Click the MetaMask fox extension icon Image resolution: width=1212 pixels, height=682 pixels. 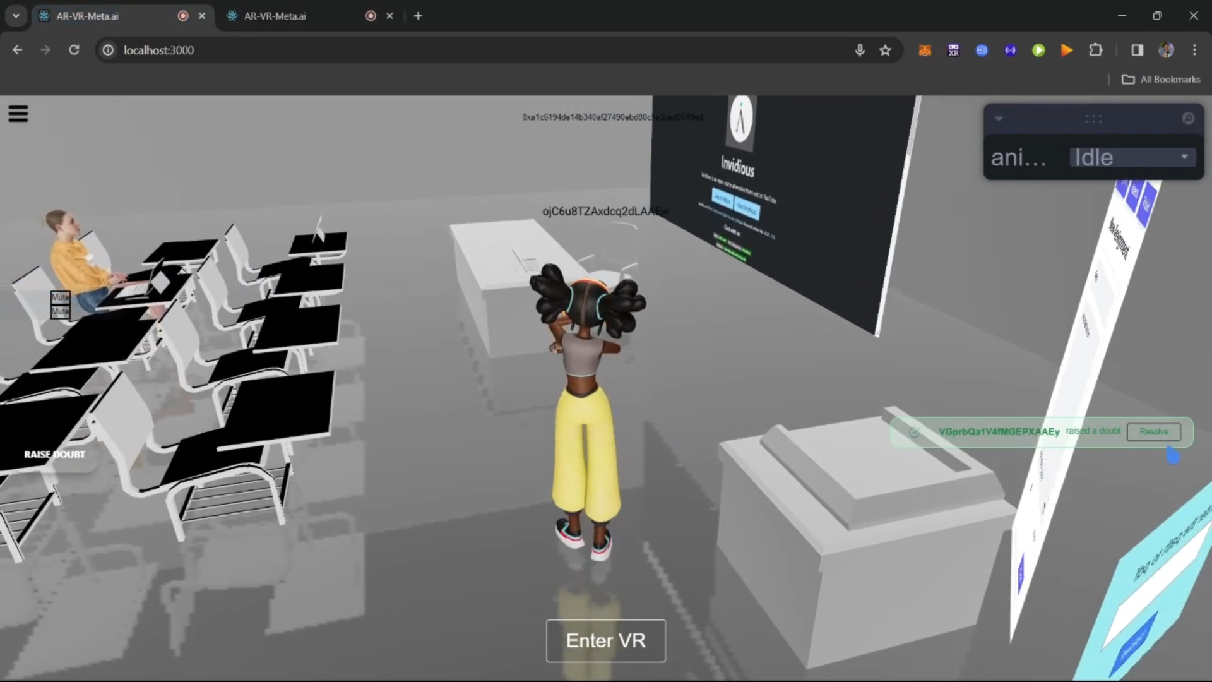[925, 51]
